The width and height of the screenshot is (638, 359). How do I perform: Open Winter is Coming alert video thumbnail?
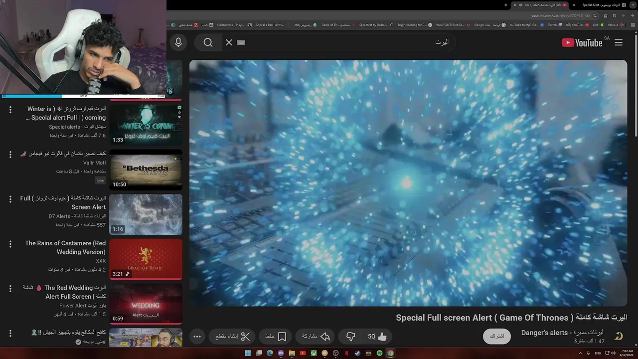coord(146,125)
